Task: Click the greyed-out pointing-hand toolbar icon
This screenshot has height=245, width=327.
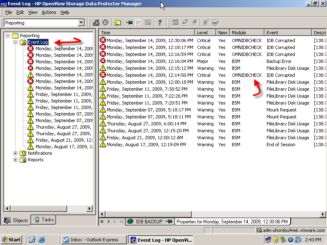Action: point(195,22)
